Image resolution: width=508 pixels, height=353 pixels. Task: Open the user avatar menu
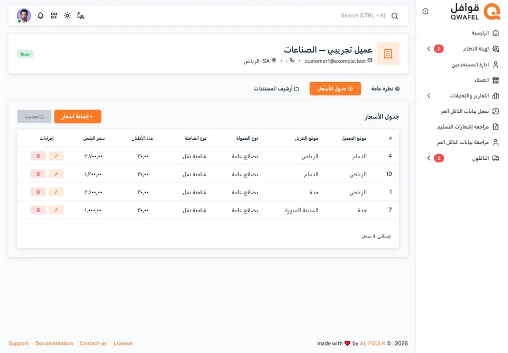24,15
